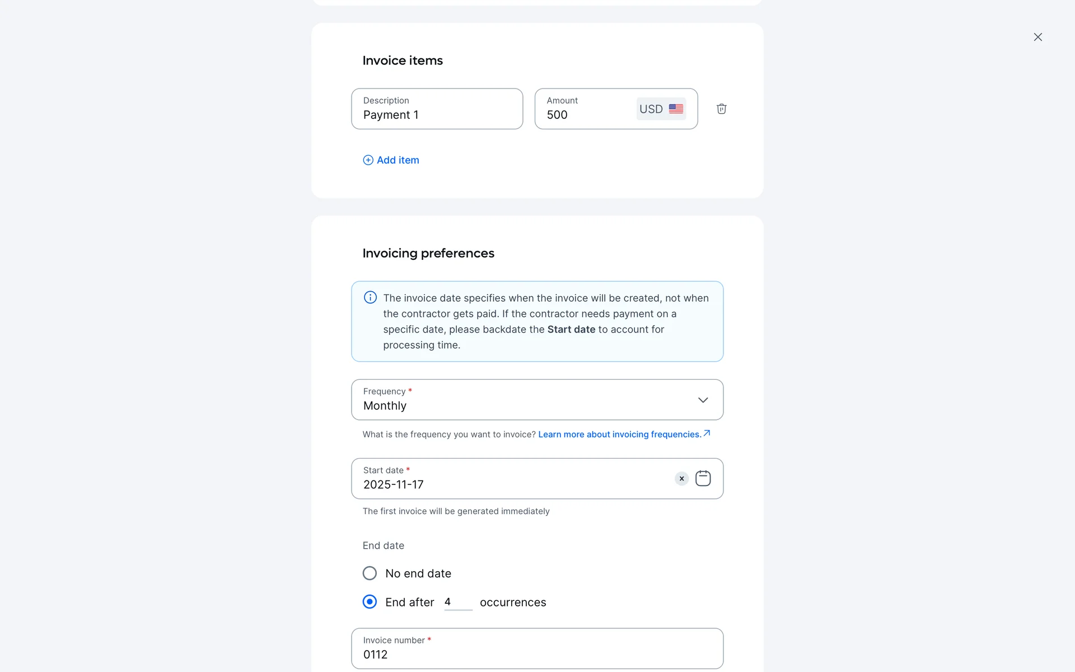The image size is (1075, 672).
Task: Open the USD currency selector
Action: click(x=652, y=109)
